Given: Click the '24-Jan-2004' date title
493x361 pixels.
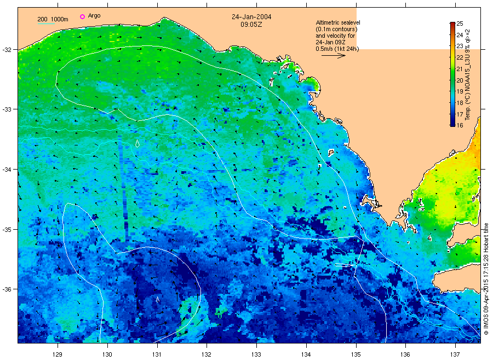Looking at the screenshot, I should [251, 16].
